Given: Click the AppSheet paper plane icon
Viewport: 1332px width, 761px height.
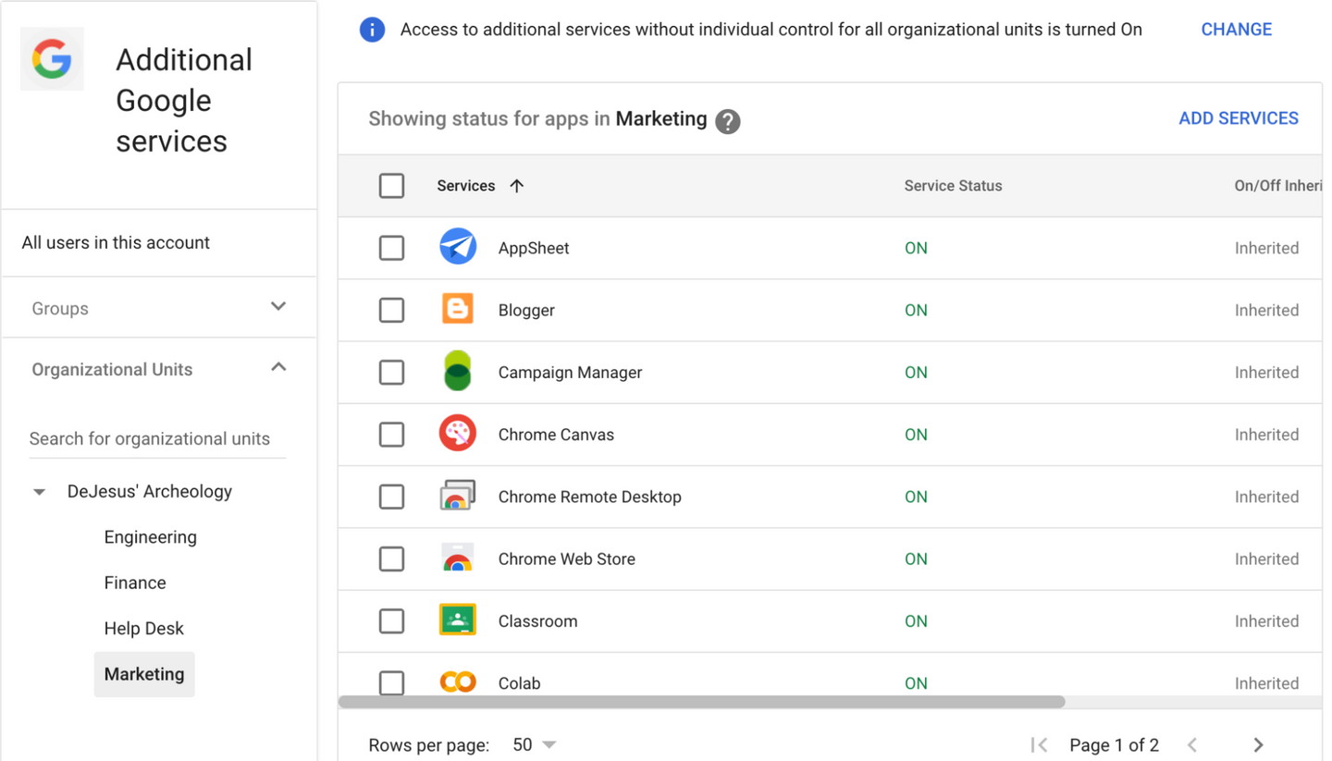Looking at the screenshot, I should [x=457, y=248].
